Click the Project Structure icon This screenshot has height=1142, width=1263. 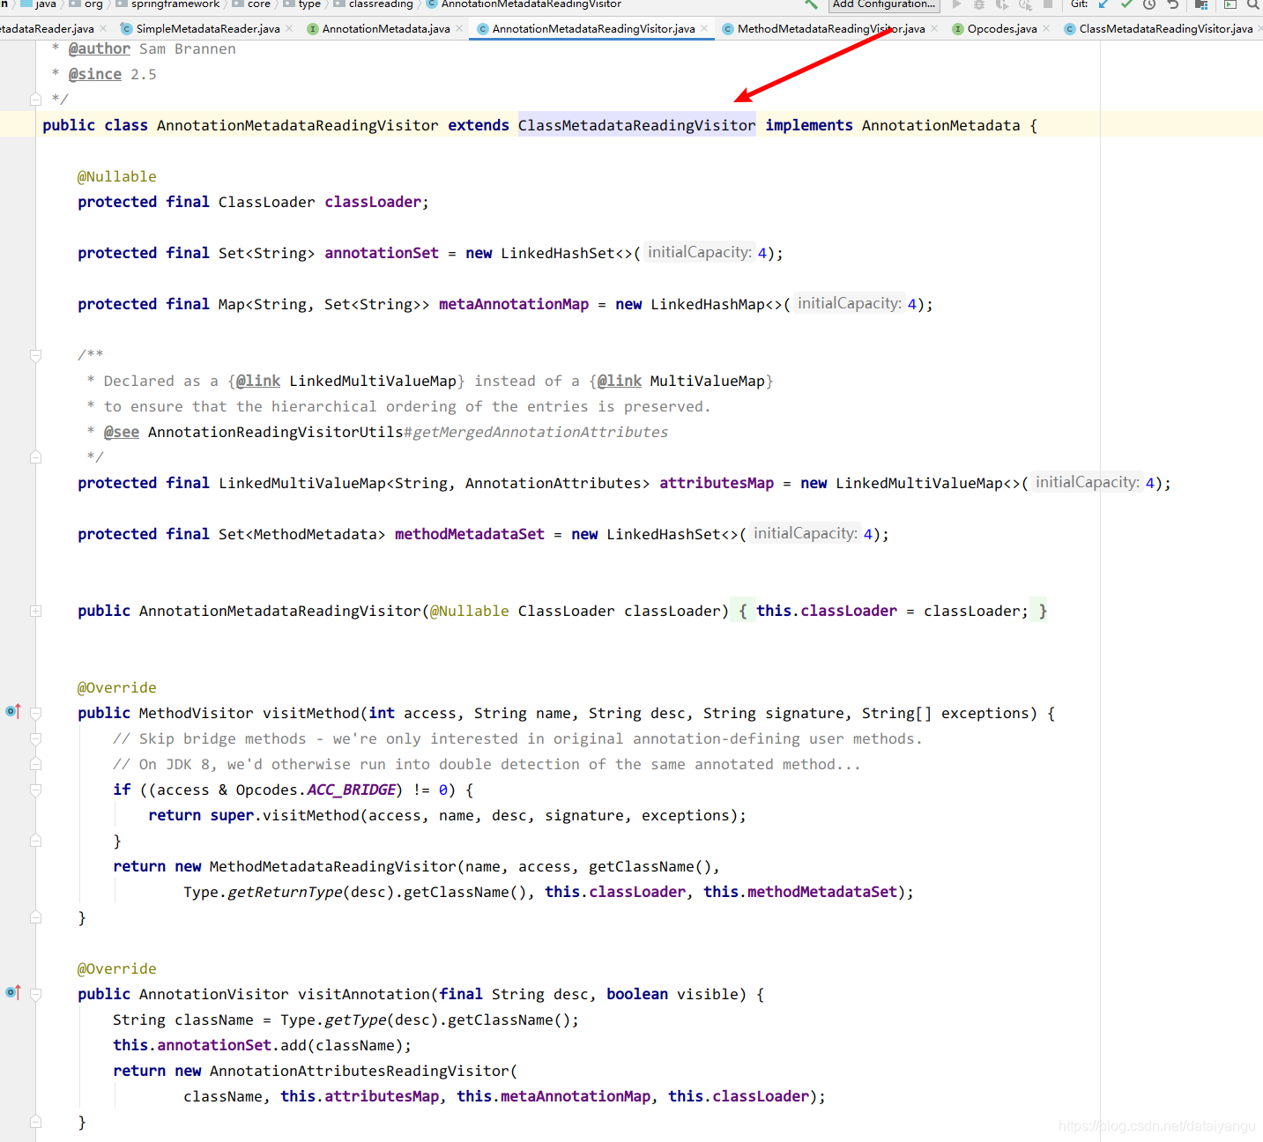[1201, 4]
